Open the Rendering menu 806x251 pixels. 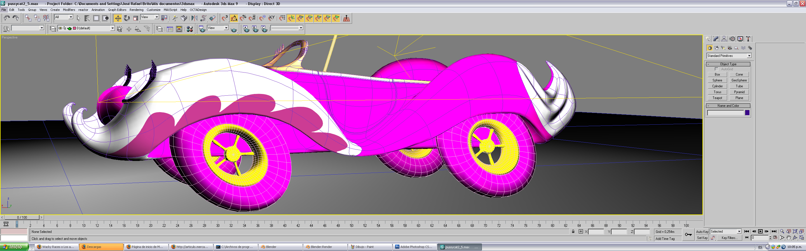pos(136,10)
